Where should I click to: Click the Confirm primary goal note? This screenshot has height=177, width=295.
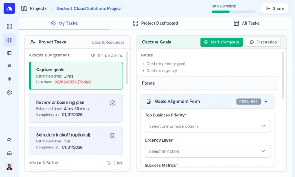166,64
